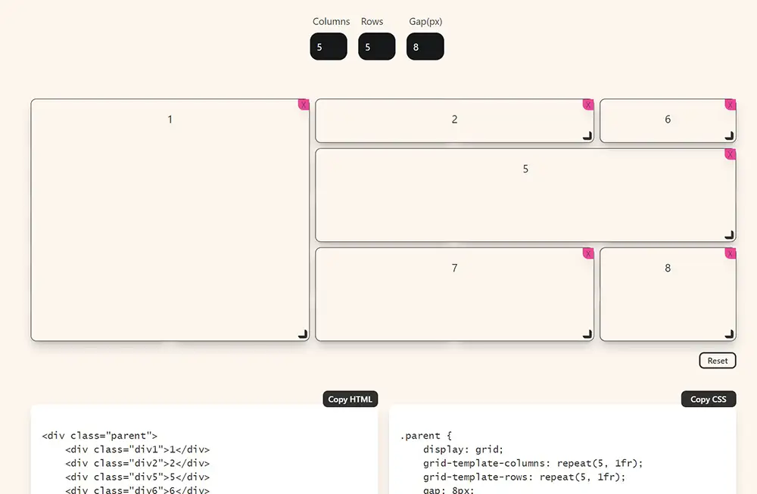
Task: Remove box 5 via its pink X
Action: pos(731,154)
